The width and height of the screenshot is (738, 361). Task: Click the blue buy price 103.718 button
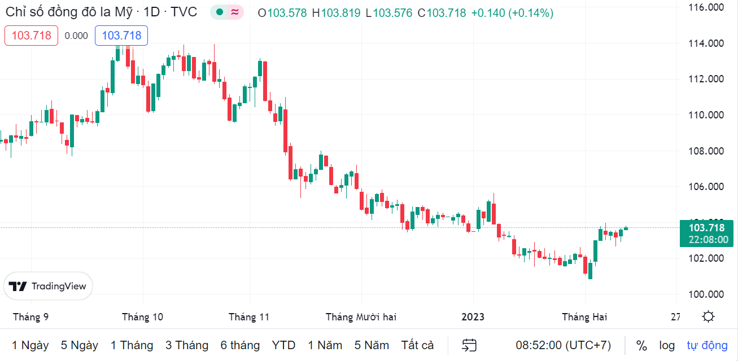(x=121, y=36)
